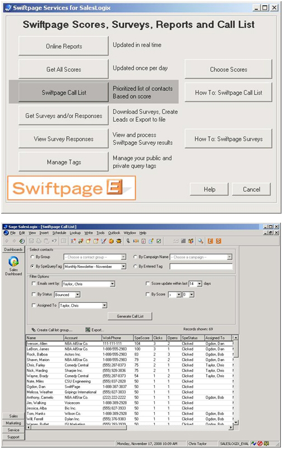Open the Bounced status dropdown
This screenshot has height=452, width=282.
coord(67,294)
